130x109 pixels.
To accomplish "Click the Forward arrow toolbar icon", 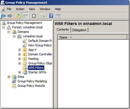I will coord(10,16).
